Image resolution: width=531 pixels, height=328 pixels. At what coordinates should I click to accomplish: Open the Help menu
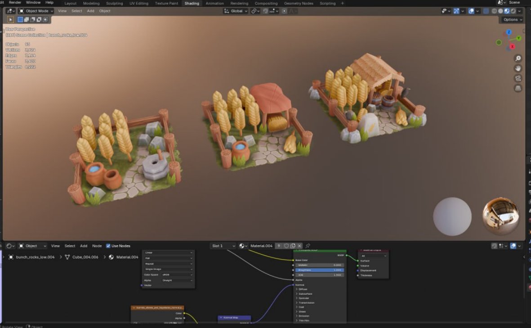[x=49, y=3]
